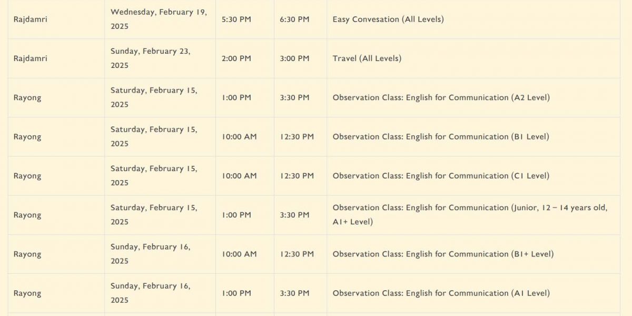Screen dimensions: 632x316
Task: Click Rayong in the A1 Level row
Action: 27,293
